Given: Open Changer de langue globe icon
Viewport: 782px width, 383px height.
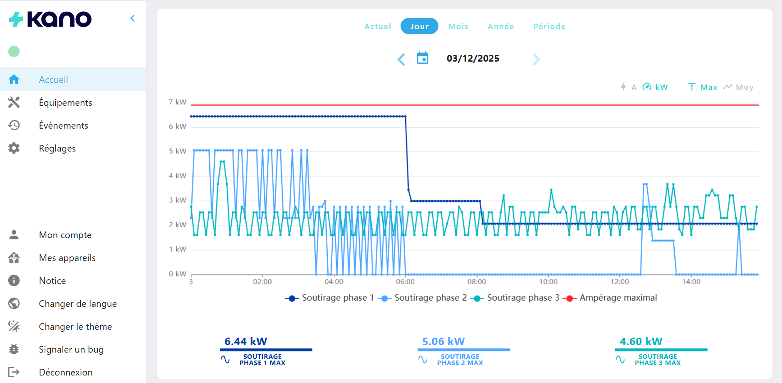Looking at the screenshot, I should click(x=14, y=303).
